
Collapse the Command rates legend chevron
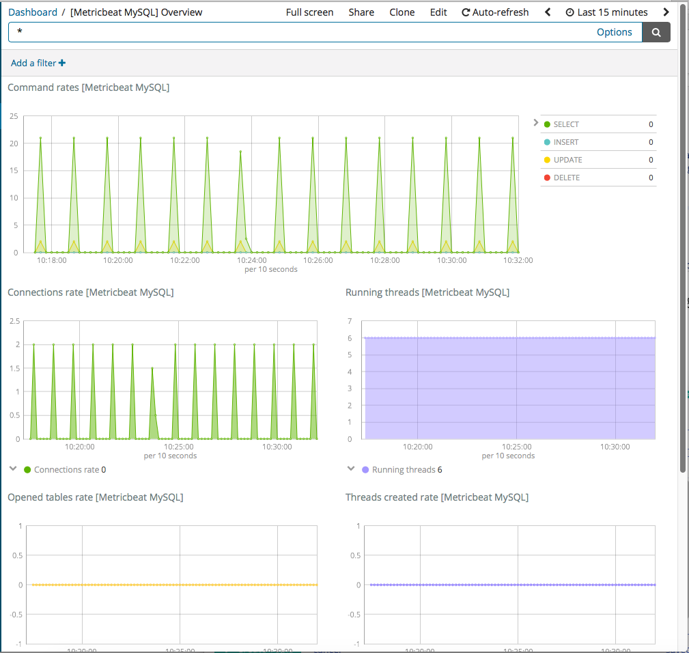coord(535,123)
